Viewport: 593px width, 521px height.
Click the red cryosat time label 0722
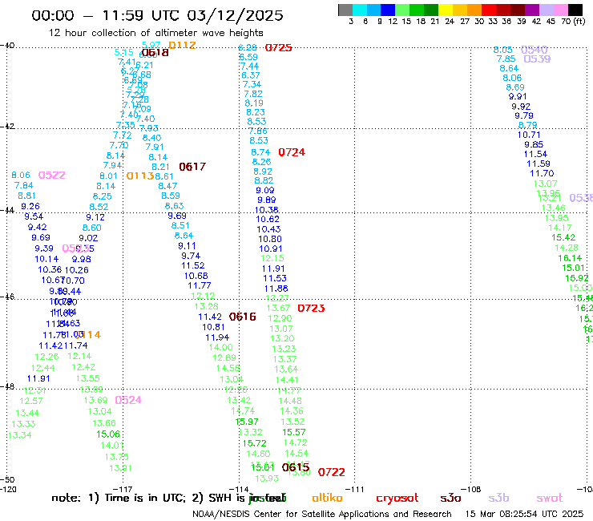tap(331, 472)
